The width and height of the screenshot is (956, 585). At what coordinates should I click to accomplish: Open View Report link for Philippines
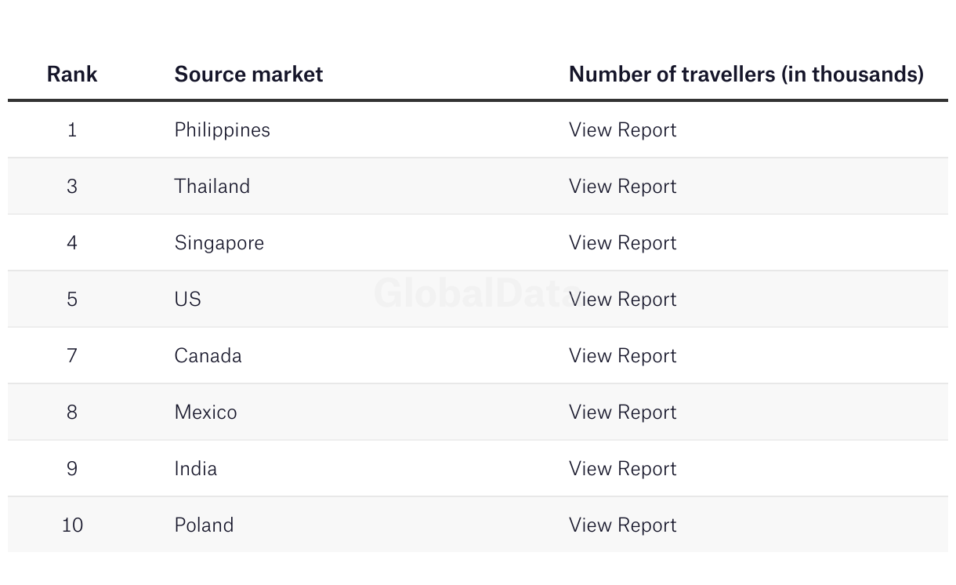coord(622,130)
